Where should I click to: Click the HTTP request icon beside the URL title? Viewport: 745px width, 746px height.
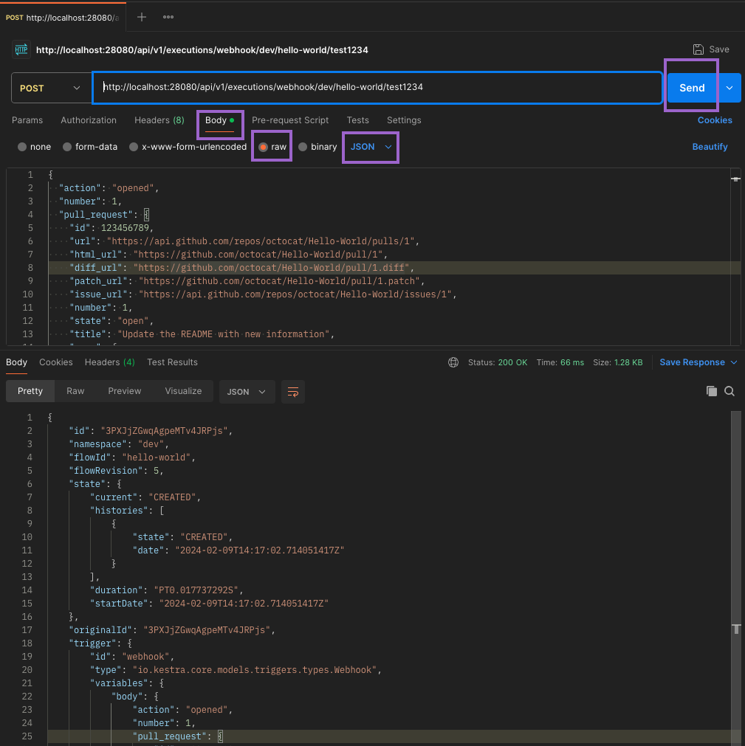coord(19,49)
